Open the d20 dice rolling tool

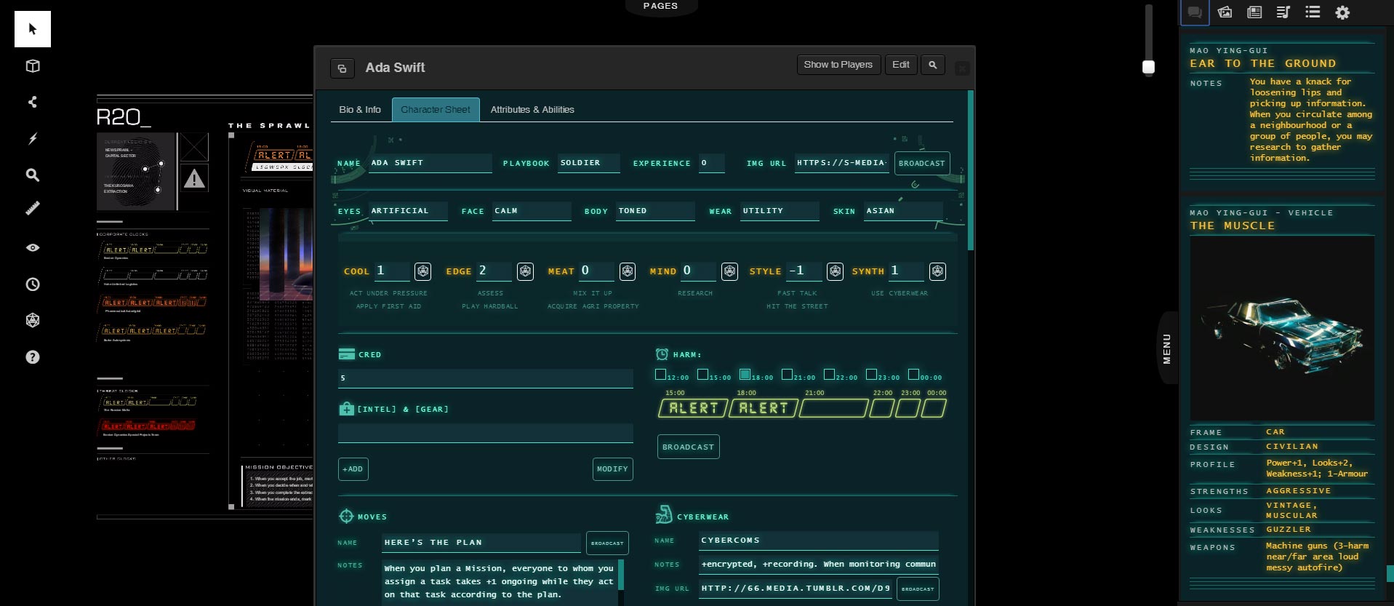(32, 320)
